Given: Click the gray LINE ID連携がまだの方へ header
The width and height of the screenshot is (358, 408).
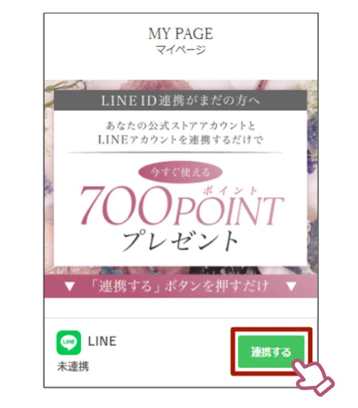Looking at the screenshot, I should coord(181,101).
